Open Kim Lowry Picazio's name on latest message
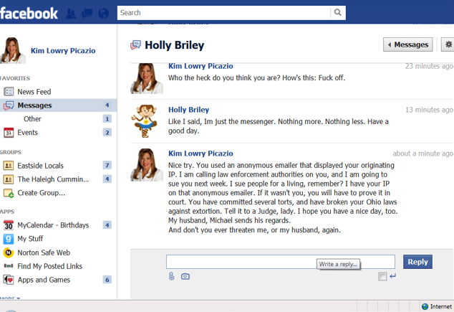This screenshot has height=312, width=454. tap(201, 153)
